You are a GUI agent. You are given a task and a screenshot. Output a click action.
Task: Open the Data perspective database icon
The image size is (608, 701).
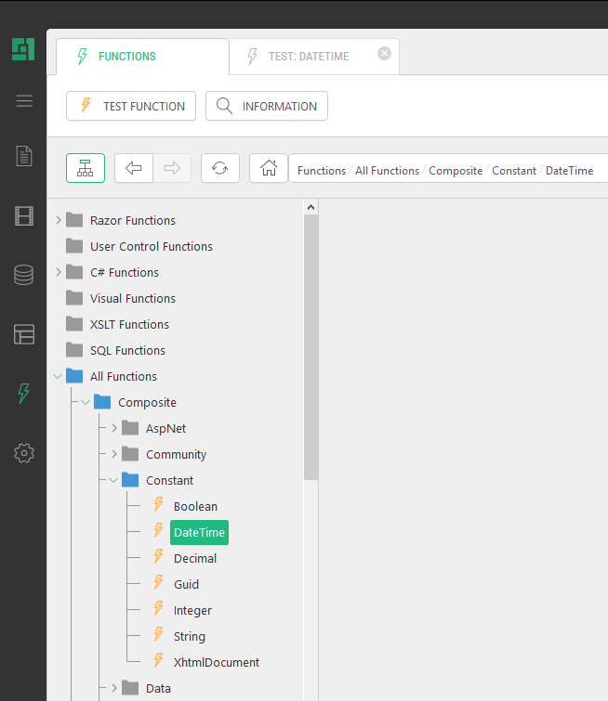coord(24,275)
